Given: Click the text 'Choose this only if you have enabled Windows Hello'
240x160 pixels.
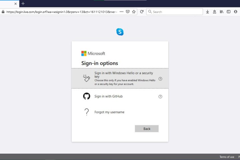Looking at the screenshot, I should 125,80.
